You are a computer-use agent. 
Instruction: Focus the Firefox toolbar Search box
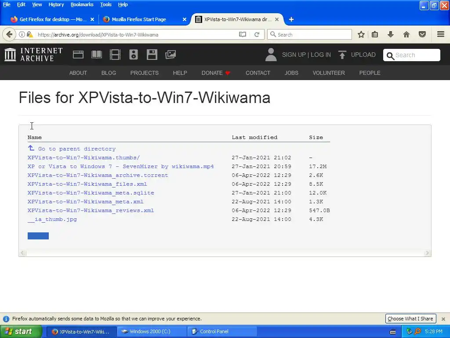tap(309, 34)
